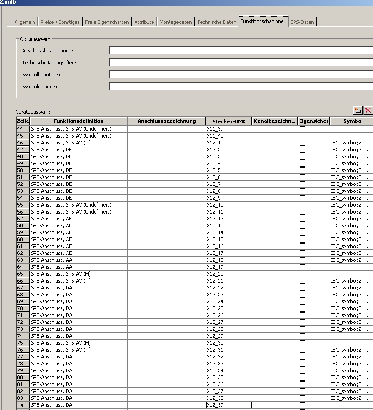This screenshot has width=373, height=410.
Task: Toggle Eigensicher checkbox in row 65
Action: (x=303, y=274)
